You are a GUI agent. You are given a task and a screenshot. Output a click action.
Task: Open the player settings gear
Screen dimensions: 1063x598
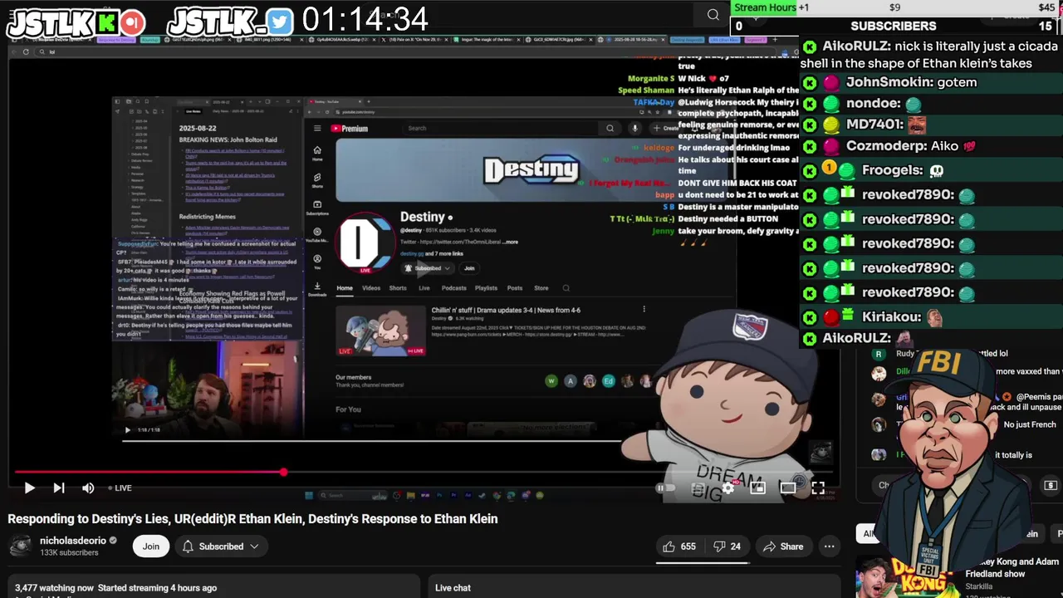coord(727,488)
